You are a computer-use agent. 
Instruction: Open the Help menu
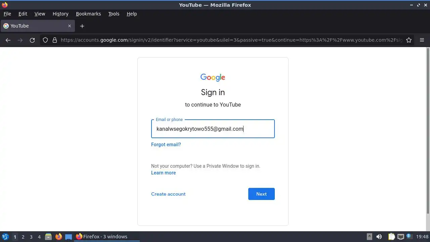click(132, 14)
